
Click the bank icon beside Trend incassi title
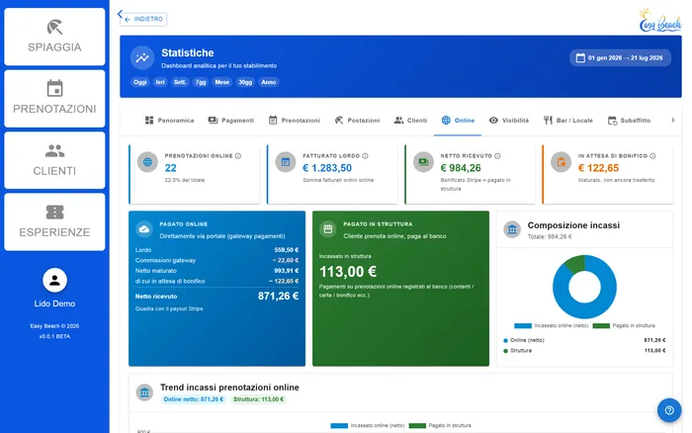(x=144, y=391)
